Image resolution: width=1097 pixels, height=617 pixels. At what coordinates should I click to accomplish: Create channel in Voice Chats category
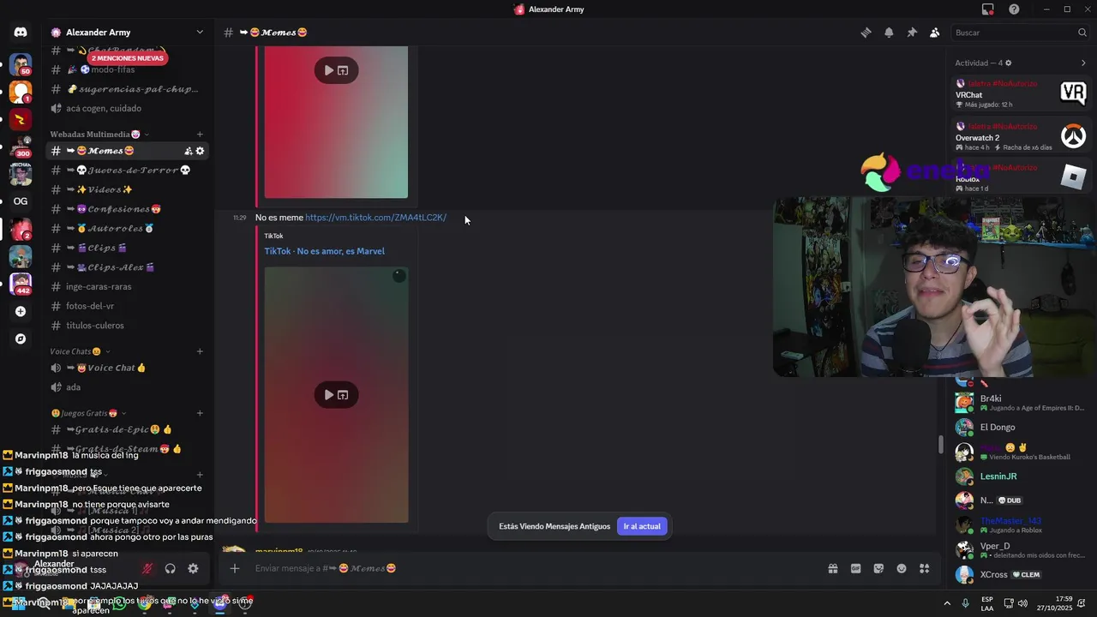tap(200, 351)
